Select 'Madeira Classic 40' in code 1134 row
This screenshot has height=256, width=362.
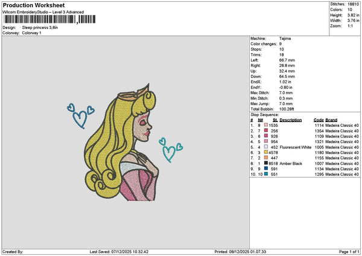342,168
